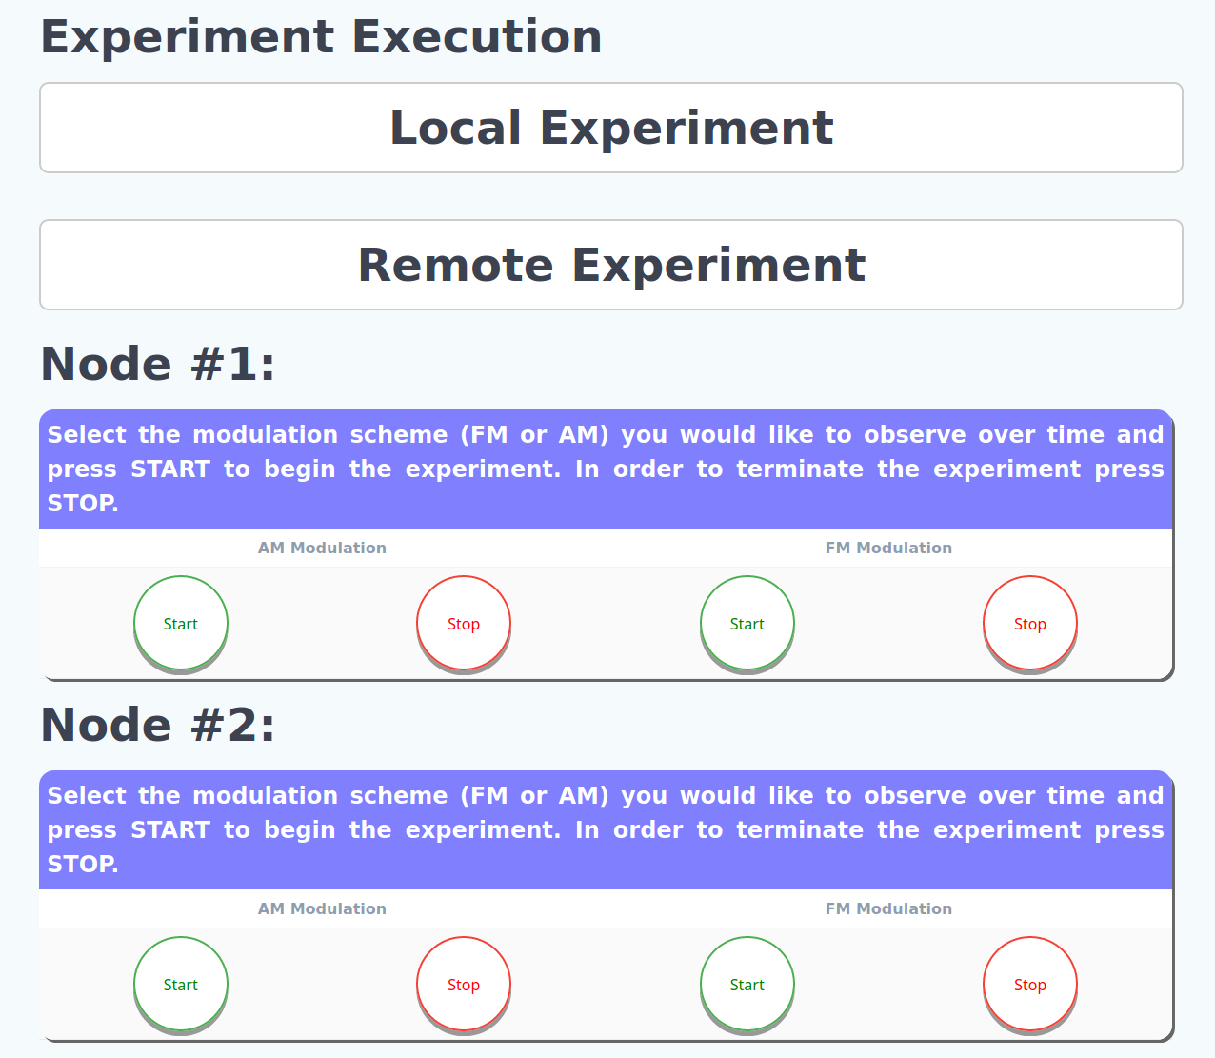Click the purple instructions banner for Node #1
Viewport: 1215px width, 1058px height.
(606, 469)
